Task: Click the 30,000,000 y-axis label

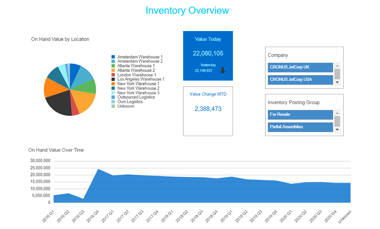Action: point(40,161)
